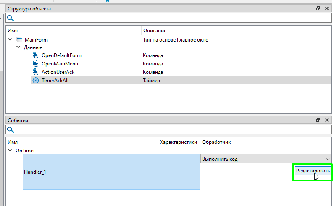This screenshot has width=334, height=206.
Task: Undock the События panel
Action: 318,120
